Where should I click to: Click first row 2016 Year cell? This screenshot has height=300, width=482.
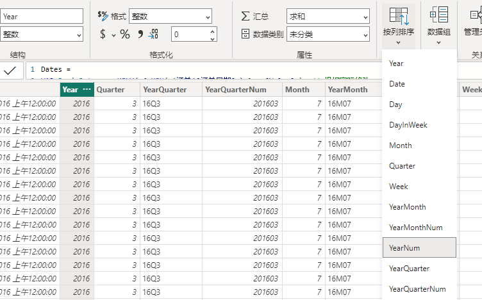point(77,104)
